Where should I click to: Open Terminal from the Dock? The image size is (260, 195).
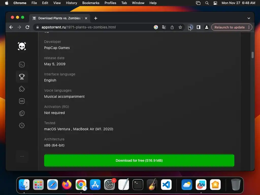(x=138, y=185)
